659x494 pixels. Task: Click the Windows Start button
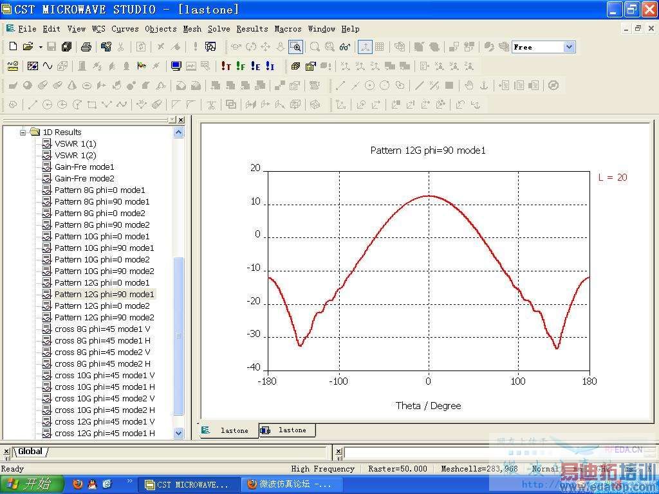pos(32,484)
